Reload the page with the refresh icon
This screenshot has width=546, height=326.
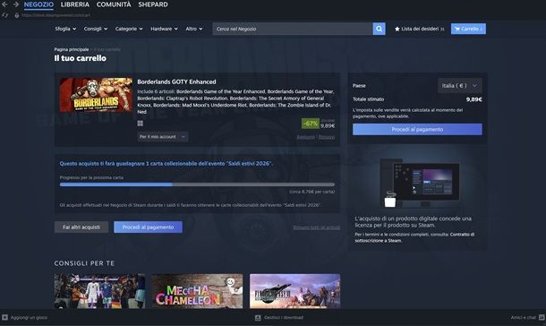click(4, 15)
